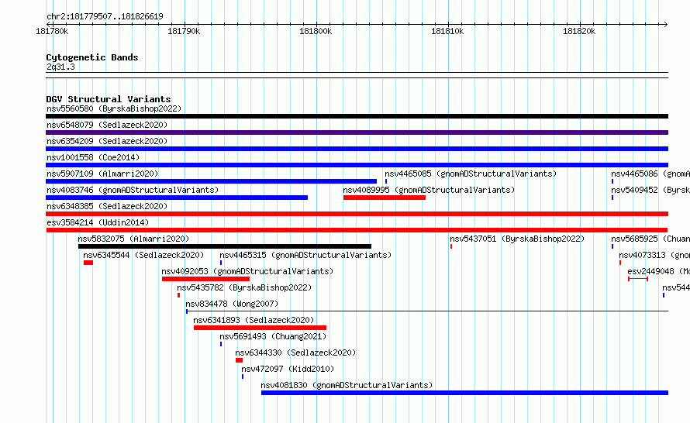This screenshot has width=690, height=423.
Task: Click the nsv4073313 variant label
Action: pyautogui.click(x=654, y=255)
